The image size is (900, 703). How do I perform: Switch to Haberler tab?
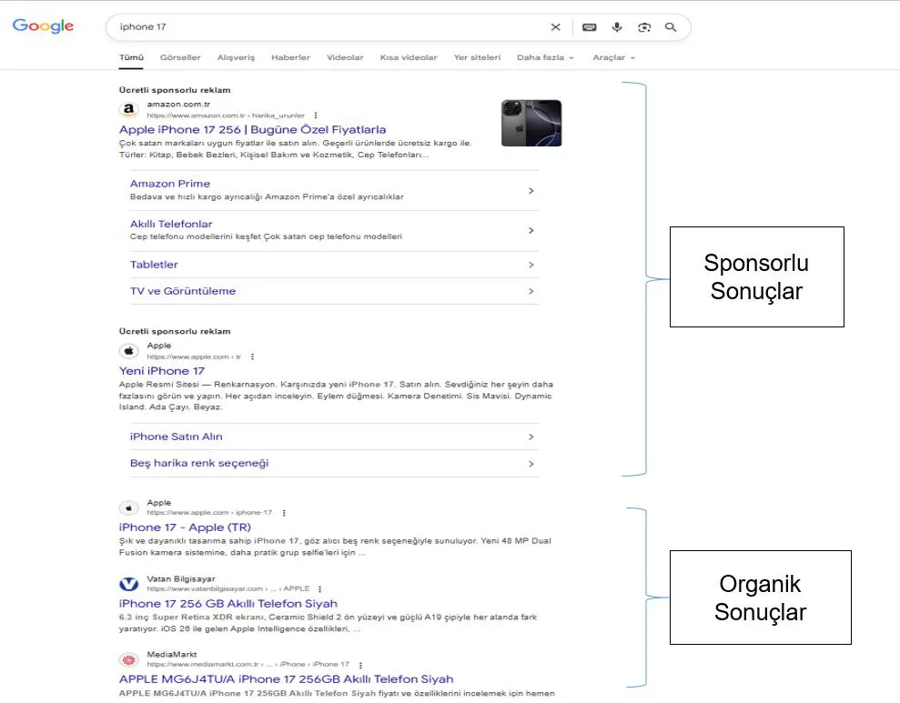click(x=290, y=57)
